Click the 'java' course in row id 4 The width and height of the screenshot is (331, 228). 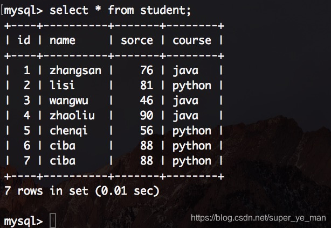[x=185, y=116]
